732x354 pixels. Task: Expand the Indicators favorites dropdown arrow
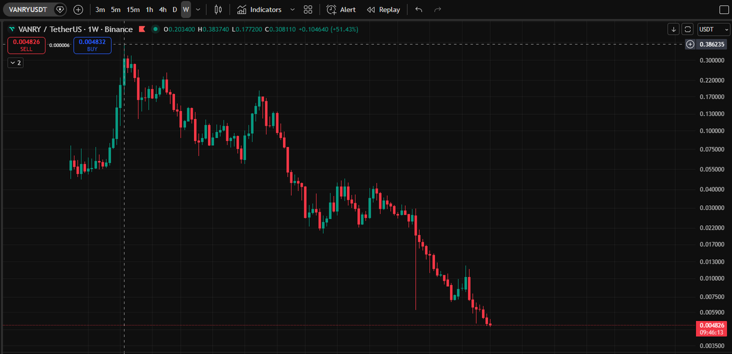292,10
